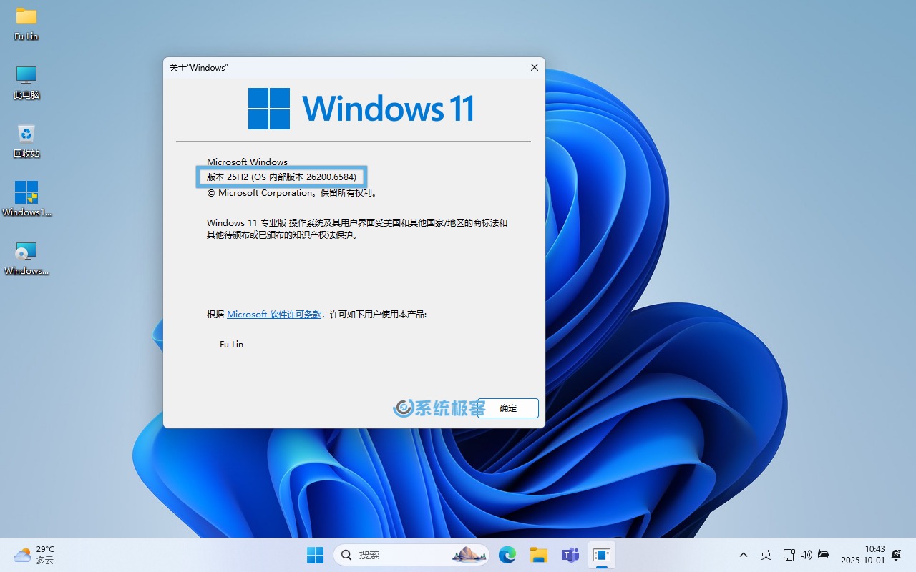
Task: Open the Microsoft 软件许可条款 link
Action: 274,315
